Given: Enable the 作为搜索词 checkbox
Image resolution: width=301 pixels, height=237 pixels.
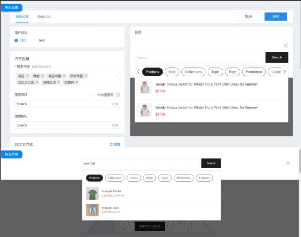Looking at the screenshot, I should click(93, 94).
